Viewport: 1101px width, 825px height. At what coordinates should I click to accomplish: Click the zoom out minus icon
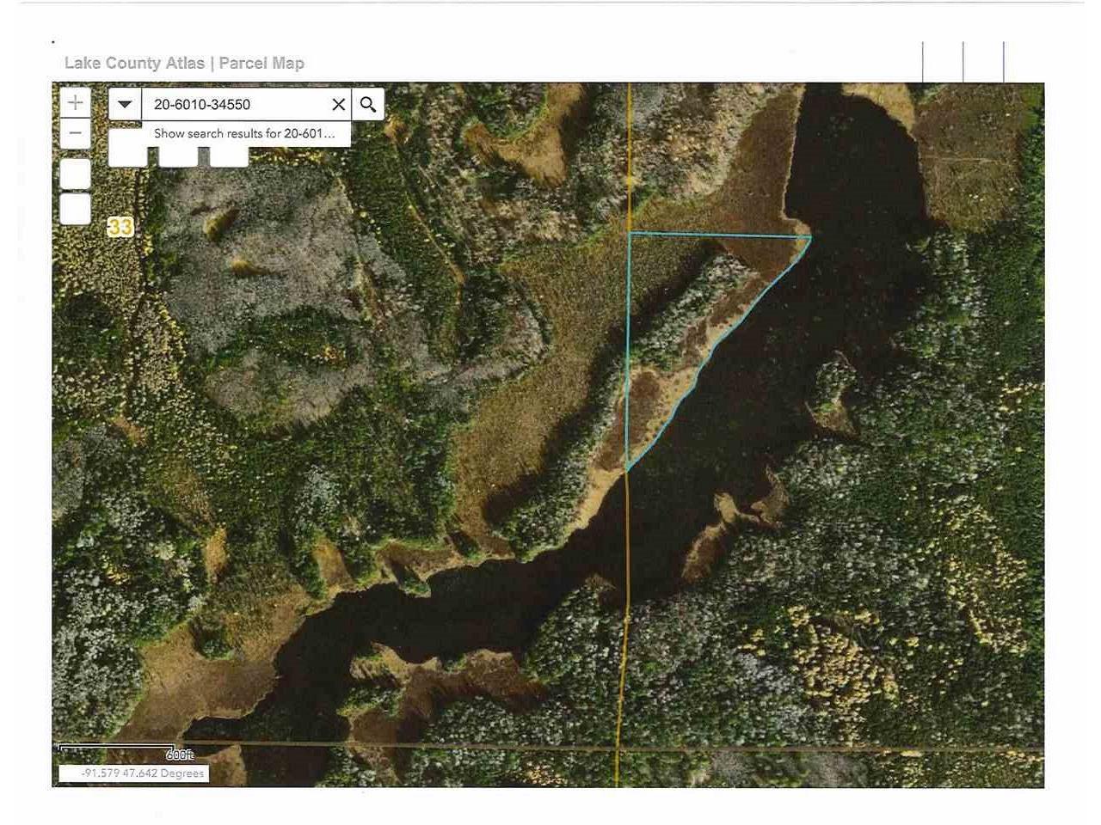coord(75,134)
